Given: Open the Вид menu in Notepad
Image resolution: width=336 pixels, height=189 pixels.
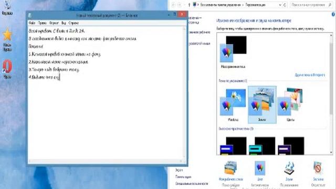Looking at the screenshot, I should point(64,23).
